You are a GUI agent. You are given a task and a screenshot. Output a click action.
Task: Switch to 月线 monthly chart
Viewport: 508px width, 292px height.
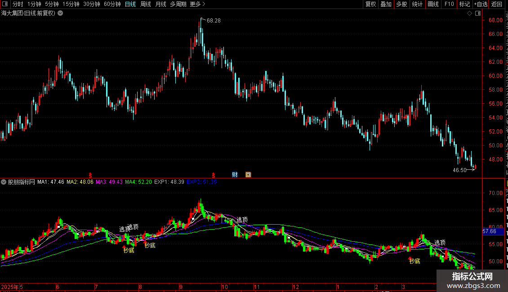(160, 4)
